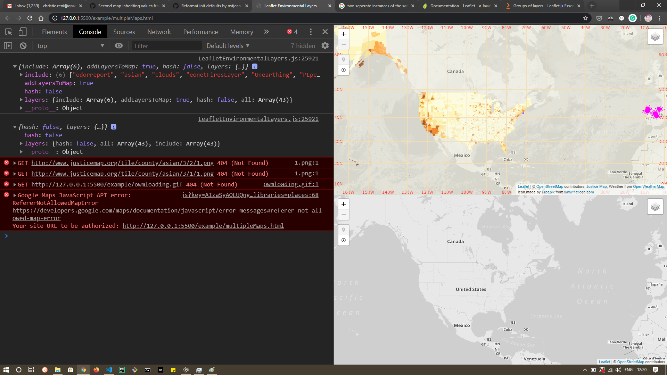Toggle the bookmark star in the address bar
This screenshot has width=667, height=375.
tap(586, 18)
